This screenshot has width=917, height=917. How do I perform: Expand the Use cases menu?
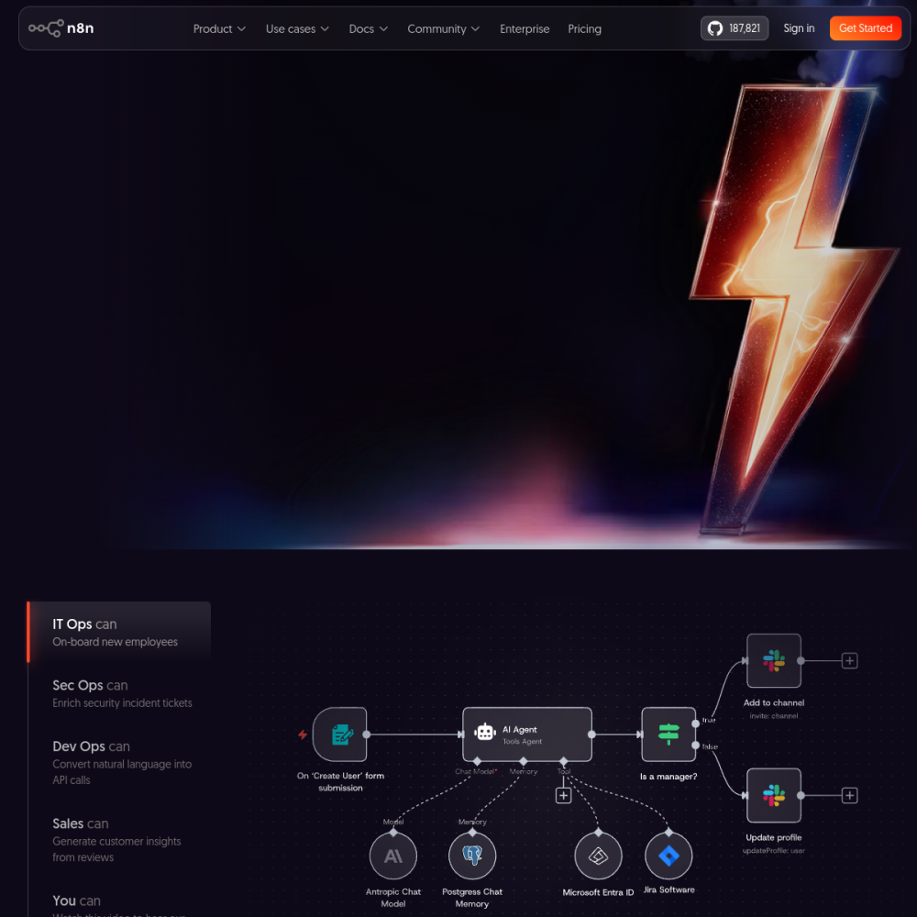[297, 28]
